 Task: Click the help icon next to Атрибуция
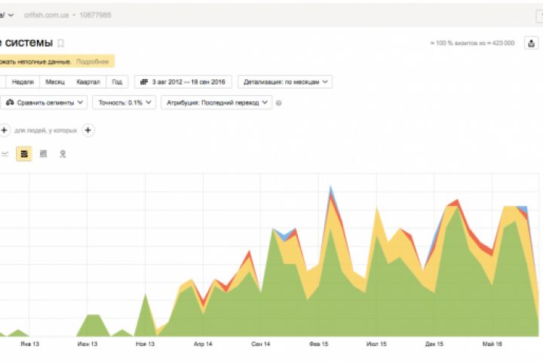point(278,103)
